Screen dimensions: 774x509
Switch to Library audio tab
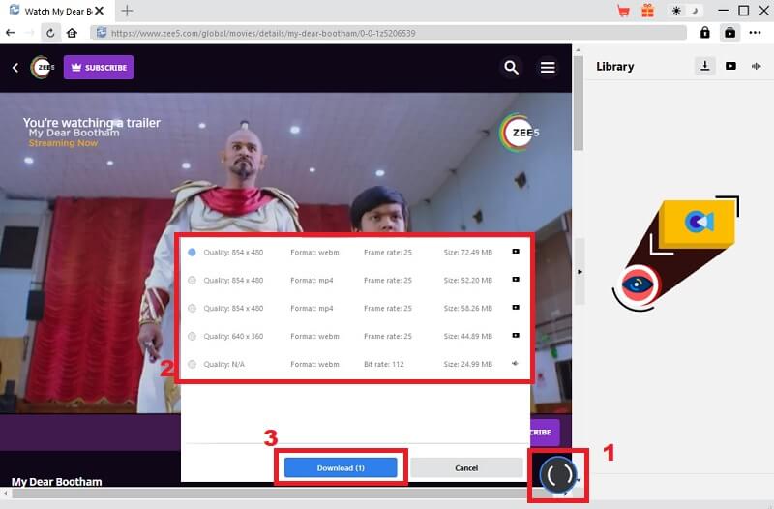(756, 66)
